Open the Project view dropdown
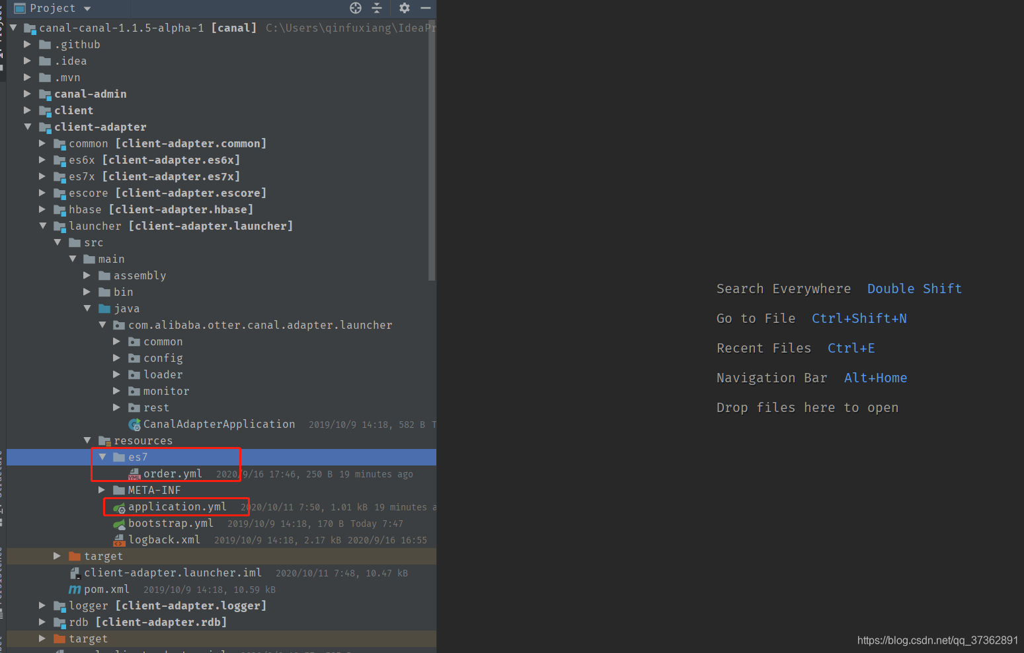Image resolution: width=1024 pixels, height=653 pixels. pyautogui.click(x=87, y=9)
